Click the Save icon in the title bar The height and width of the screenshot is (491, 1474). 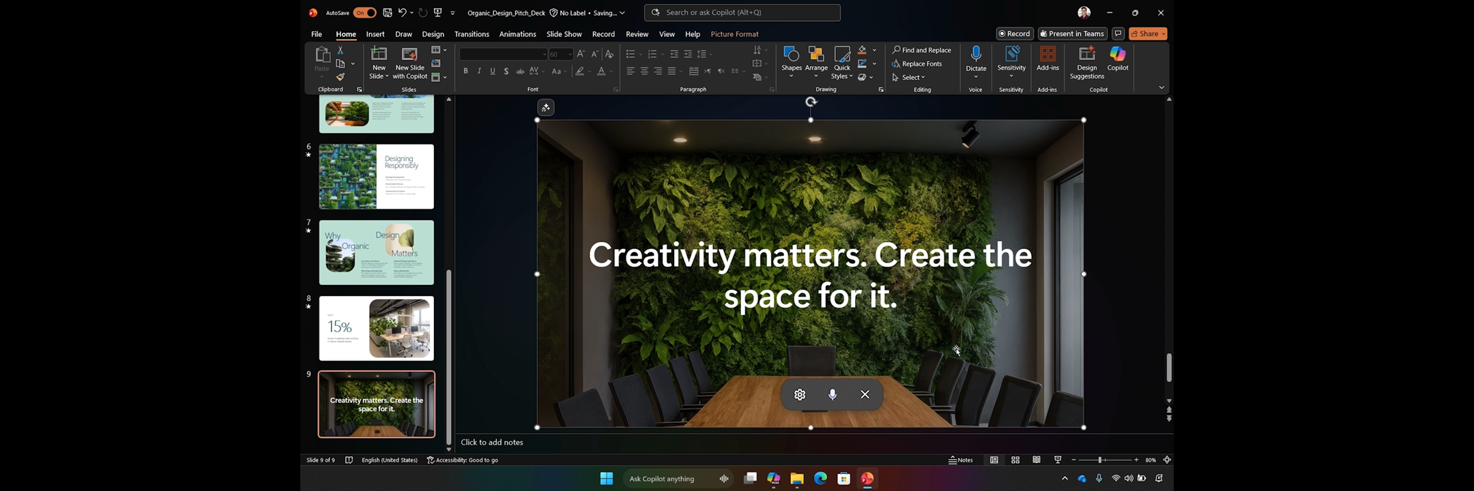point(388,12)
